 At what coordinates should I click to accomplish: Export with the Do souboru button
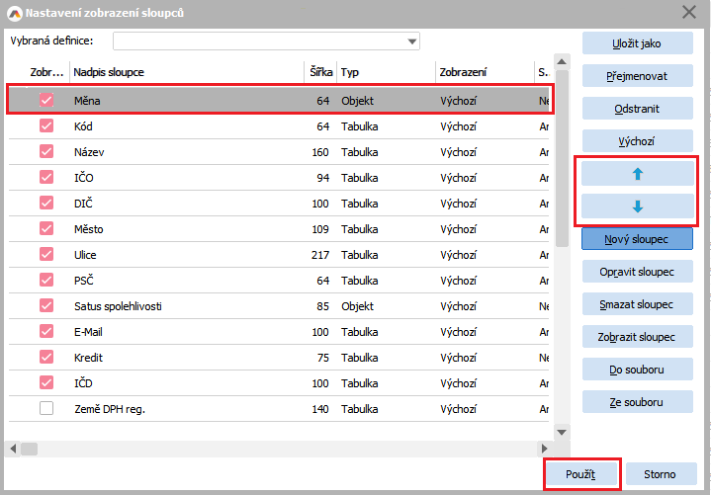[x=638, y=370]
